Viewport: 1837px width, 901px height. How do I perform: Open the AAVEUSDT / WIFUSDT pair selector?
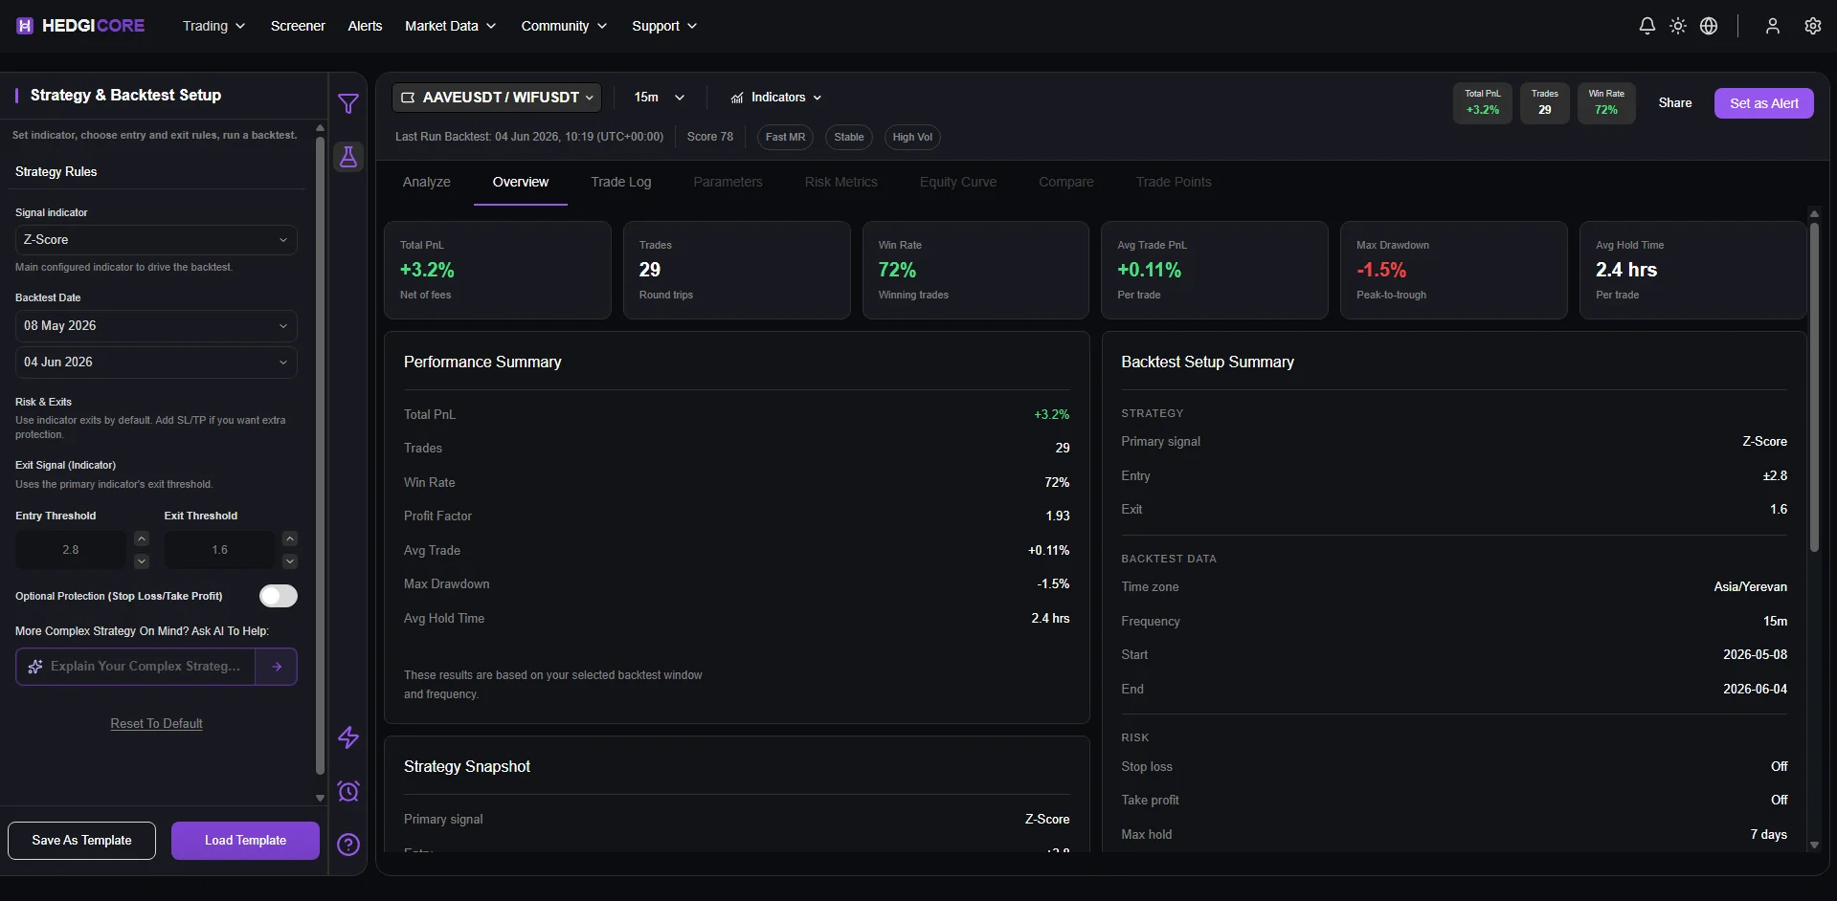[x=497, y=98]
